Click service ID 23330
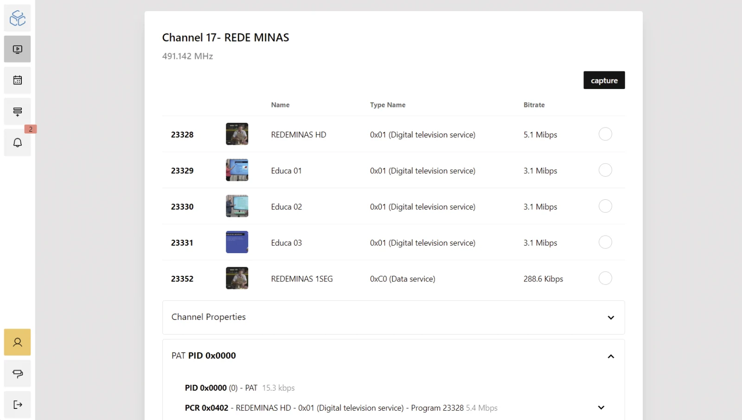Viewport: 742px width, 420px height. [182, 207]
